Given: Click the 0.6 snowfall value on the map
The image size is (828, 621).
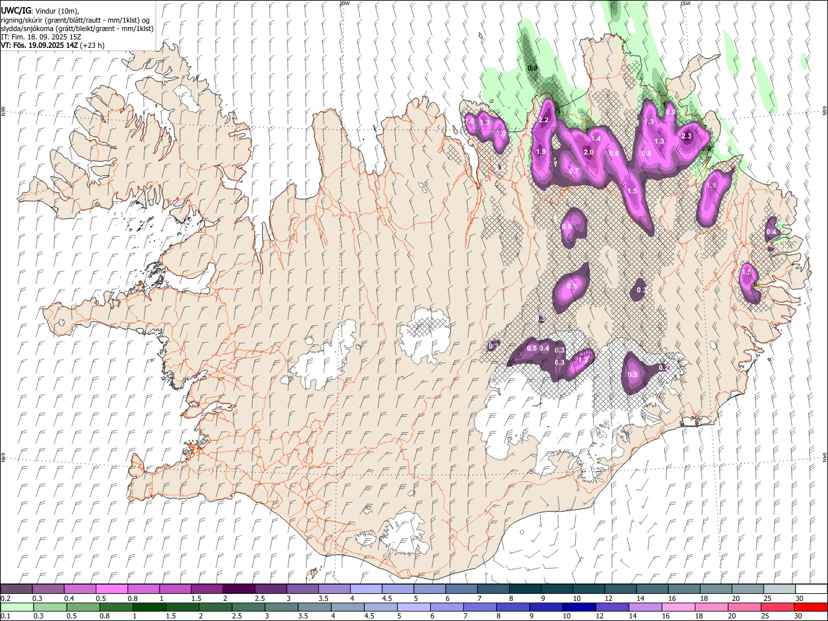Looking at the screenshot, I should point(614,153).
